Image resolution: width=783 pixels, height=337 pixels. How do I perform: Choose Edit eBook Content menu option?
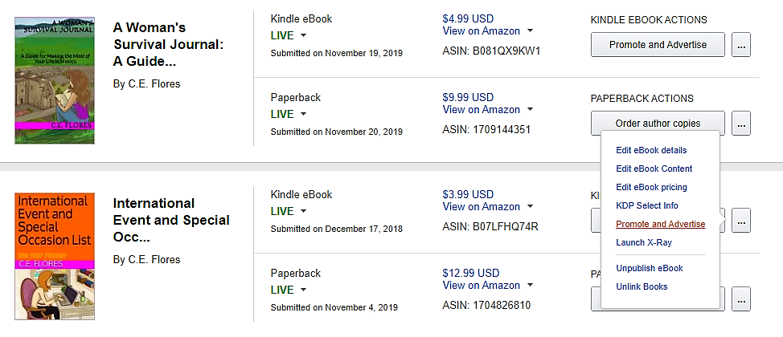[654, 168]
